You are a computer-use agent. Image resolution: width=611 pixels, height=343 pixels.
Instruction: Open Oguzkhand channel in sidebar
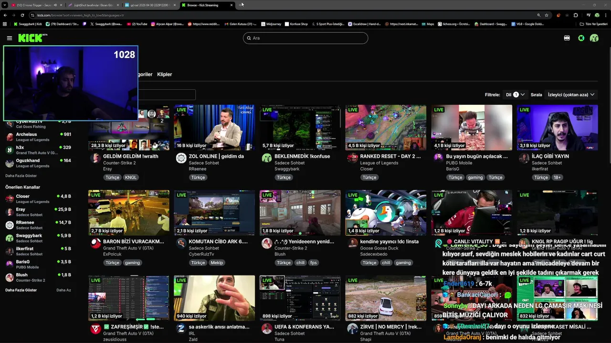point(38,163)
